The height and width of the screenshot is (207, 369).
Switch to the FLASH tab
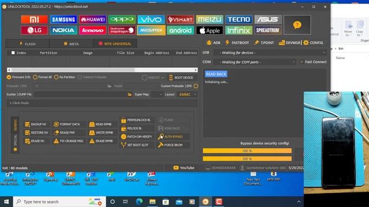pos(27,44)
